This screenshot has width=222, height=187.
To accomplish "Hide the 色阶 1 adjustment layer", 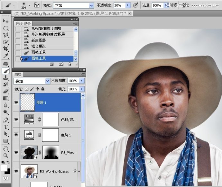I will [16, 135].
